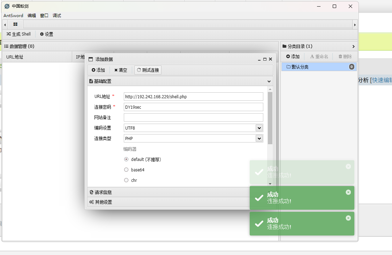The width and height of the screenshot is (392, 255).
Task: Click the dialog scrollbar down arrow
Action: tap(270, 184)
